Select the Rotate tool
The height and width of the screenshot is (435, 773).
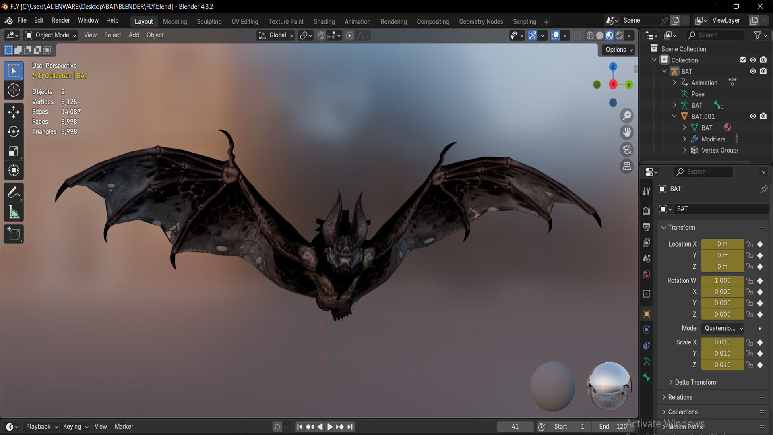(x=14, y=132)
